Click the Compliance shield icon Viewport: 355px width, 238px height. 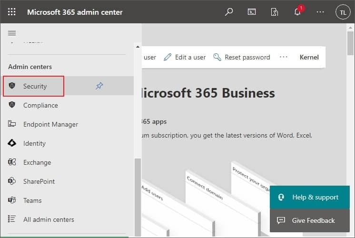click(12, 105)
